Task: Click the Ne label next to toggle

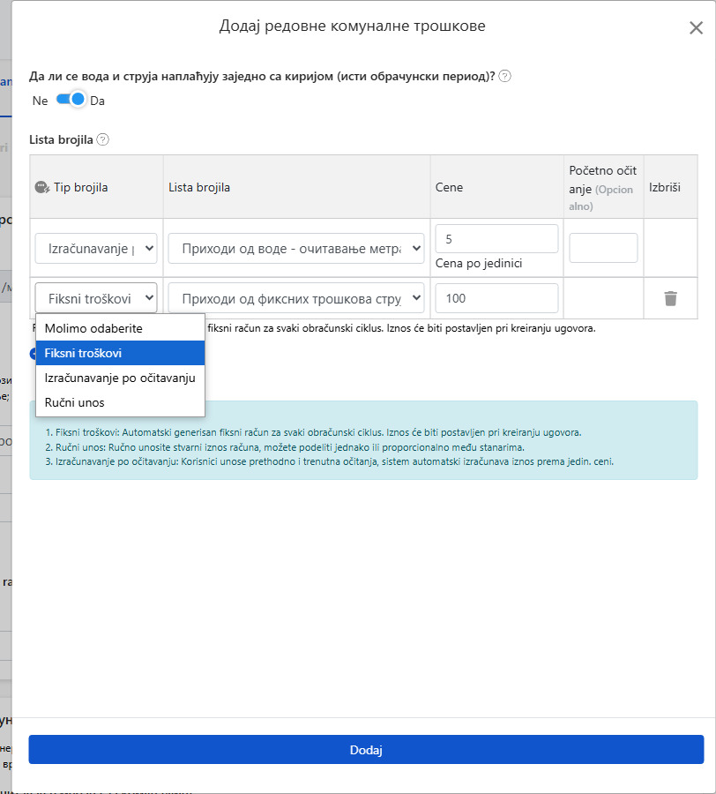Action: click(x=40, y=101)
